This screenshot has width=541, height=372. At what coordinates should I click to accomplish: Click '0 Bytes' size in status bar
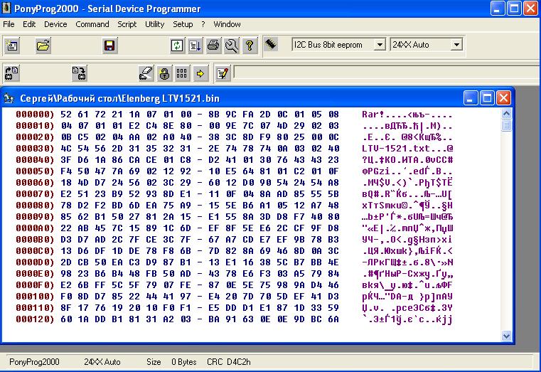point(184,362)
